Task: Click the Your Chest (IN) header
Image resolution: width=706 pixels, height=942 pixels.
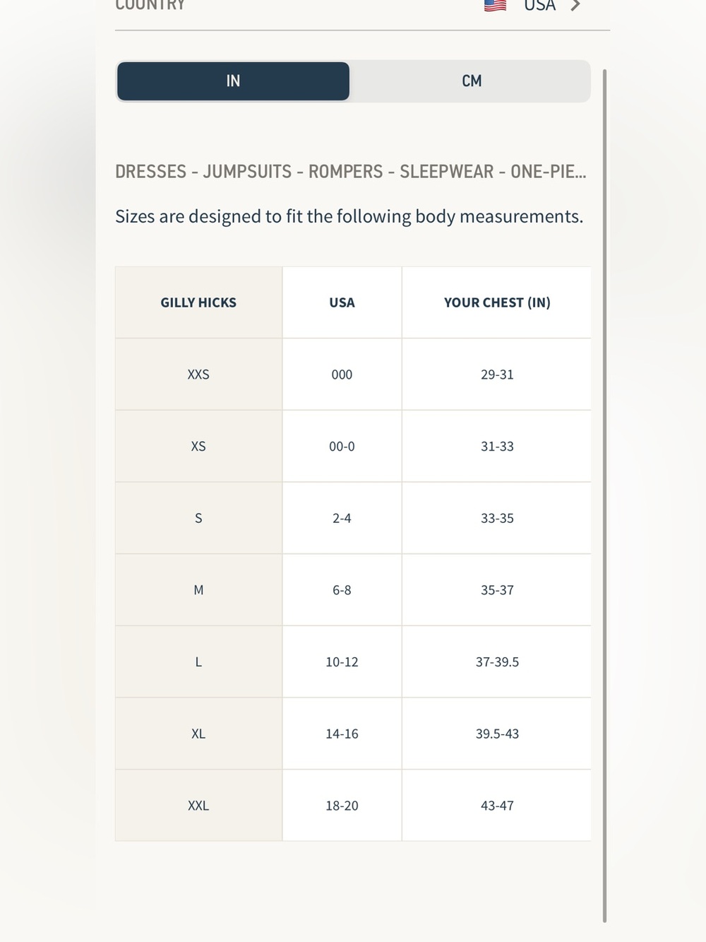Action: [x=497, y=302]
